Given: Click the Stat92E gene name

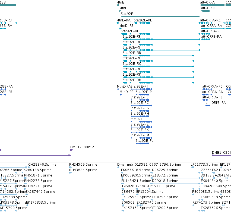Looking at the screenshot, I should (x=127, y=14).
